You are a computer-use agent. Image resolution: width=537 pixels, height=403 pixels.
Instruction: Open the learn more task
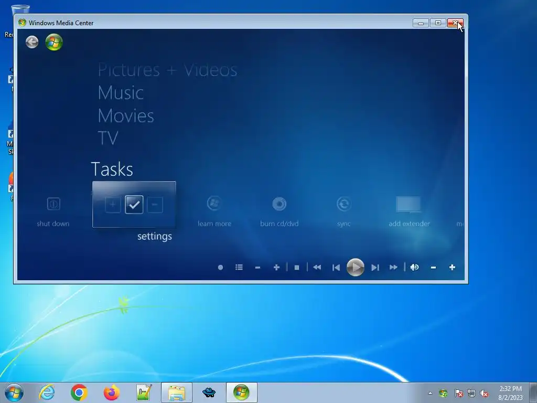(214, 212)
